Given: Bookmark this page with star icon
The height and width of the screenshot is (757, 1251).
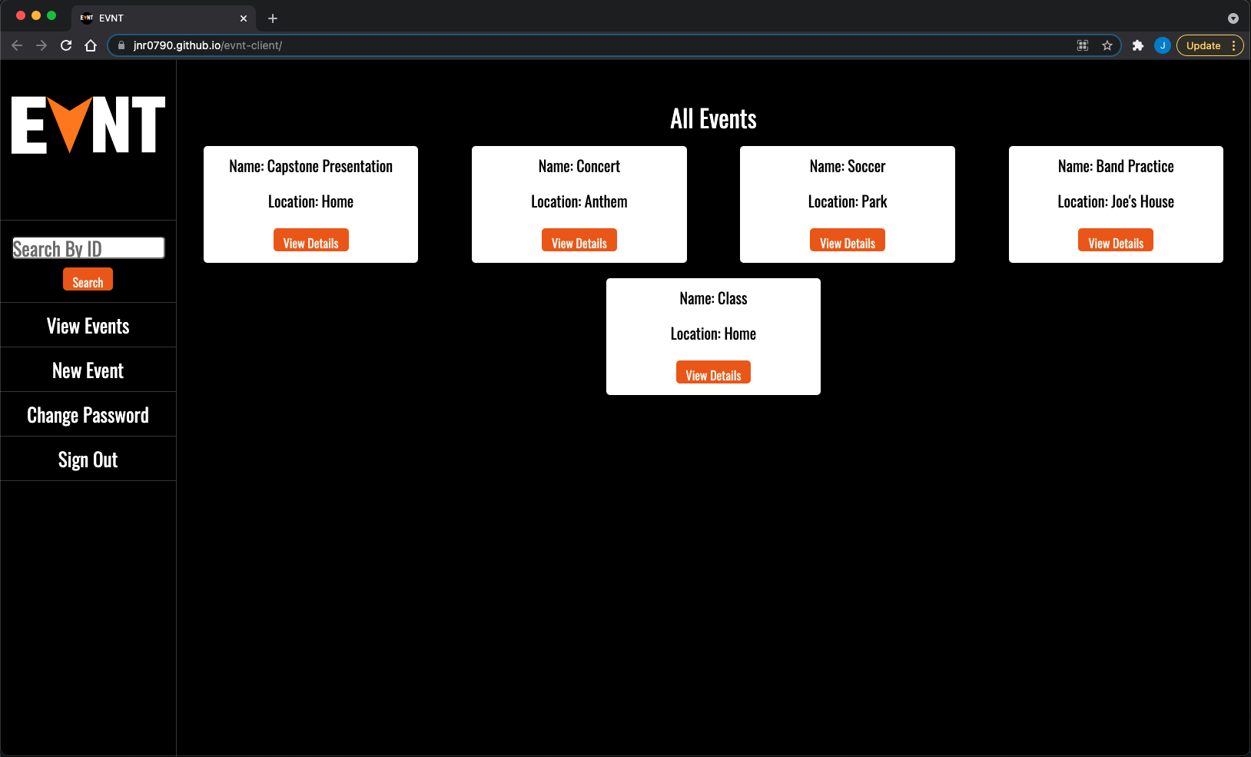Looking at the screenshot, I should 1107,45.
